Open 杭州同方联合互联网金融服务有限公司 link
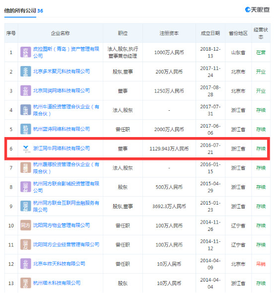The image size is (275, 293). (x=66, y=206)
